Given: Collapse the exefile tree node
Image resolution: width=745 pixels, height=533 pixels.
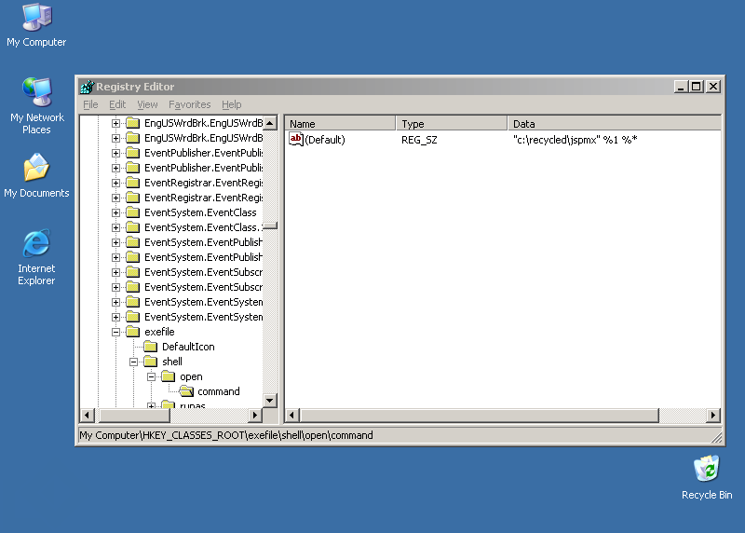Looking at the screenshot, I should click(x=116, y=332).
